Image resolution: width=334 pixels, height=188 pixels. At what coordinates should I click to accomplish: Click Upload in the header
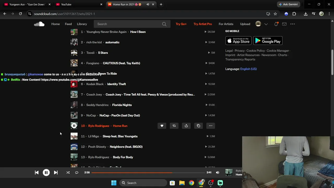coord(245,24)
